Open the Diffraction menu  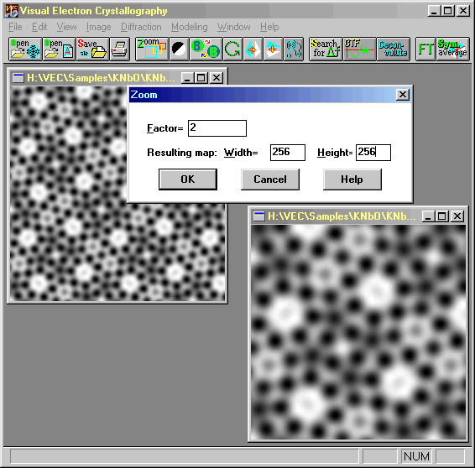click(141, 27)
